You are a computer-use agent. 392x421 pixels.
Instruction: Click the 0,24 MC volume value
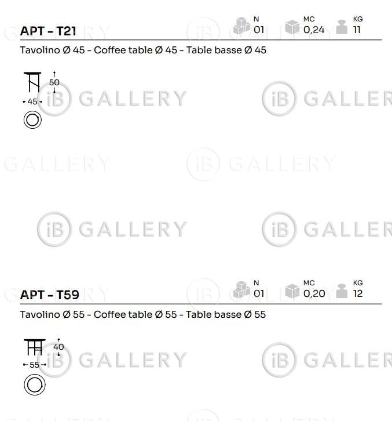pos(314,30)
